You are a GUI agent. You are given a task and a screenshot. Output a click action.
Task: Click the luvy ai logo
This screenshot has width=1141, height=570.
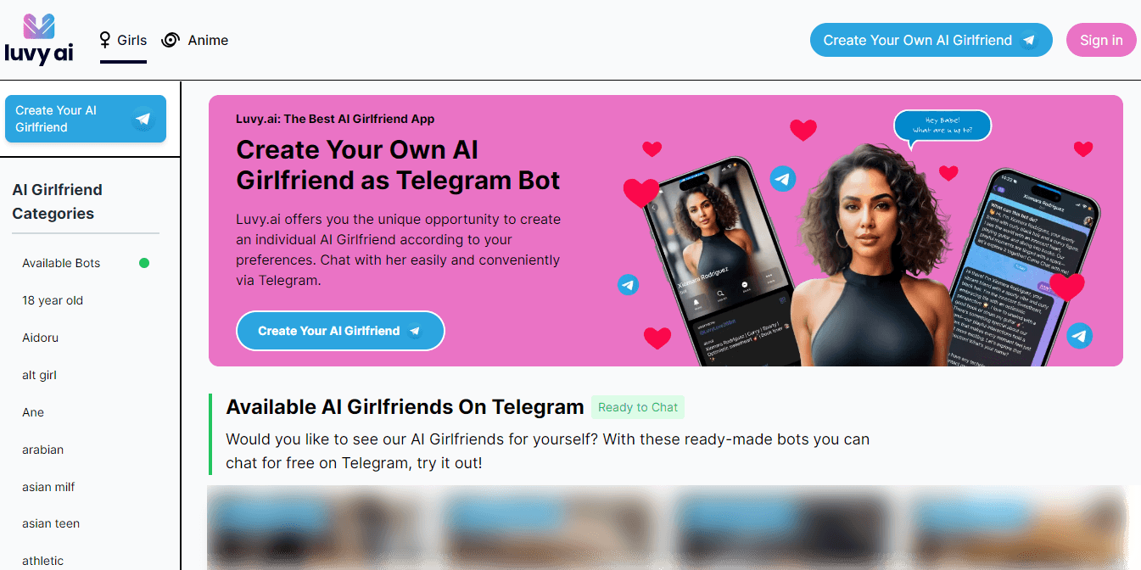pos(39,39)
